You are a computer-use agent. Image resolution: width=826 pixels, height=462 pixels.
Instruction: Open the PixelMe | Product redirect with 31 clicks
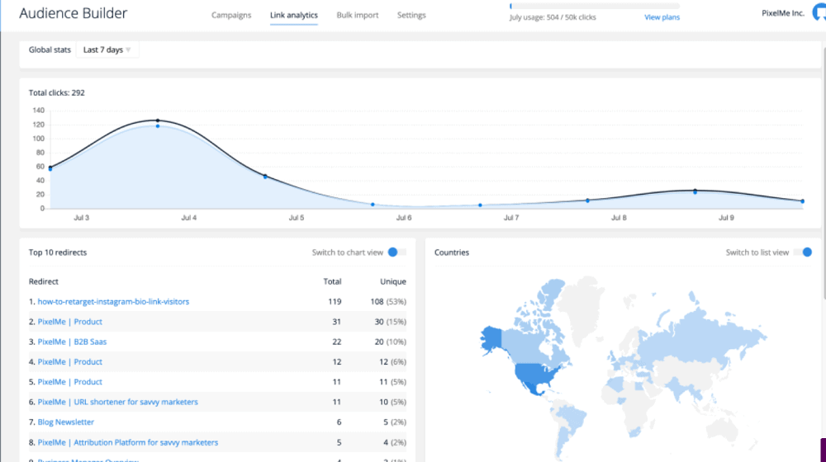69,322
